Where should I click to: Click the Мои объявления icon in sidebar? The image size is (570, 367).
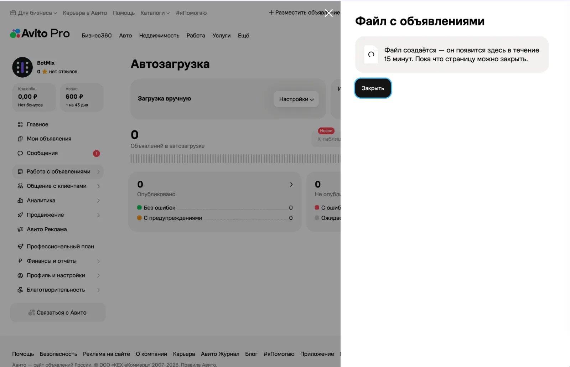(20, 139)
